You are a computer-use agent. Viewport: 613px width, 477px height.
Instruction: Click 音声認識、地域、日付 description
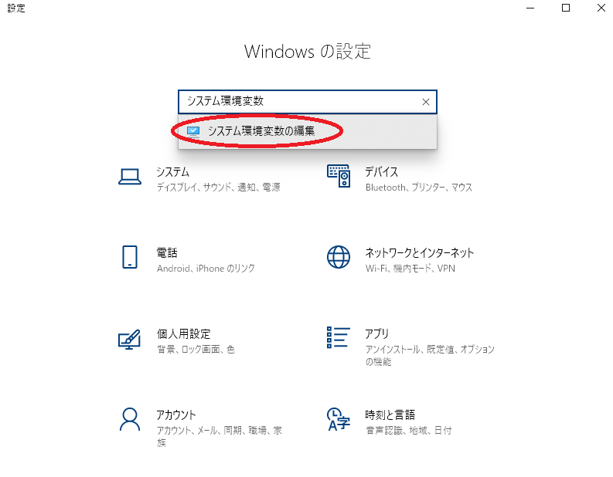click(x=408, y=430)
